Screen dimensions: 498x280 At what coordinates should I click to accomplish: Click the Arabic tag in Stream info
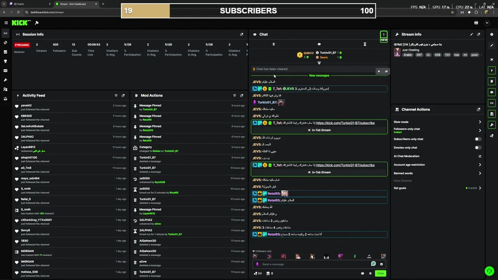408,55
